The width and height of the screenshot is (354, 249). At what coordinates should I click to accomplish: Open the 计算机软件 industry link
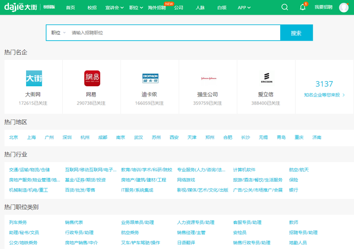coord(244,170)
